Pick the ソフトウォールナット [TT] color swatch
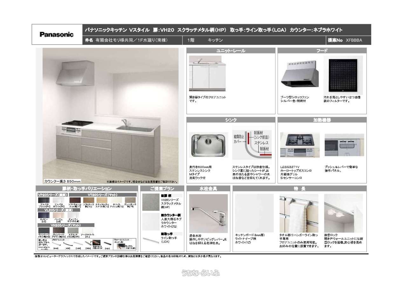 75,200
